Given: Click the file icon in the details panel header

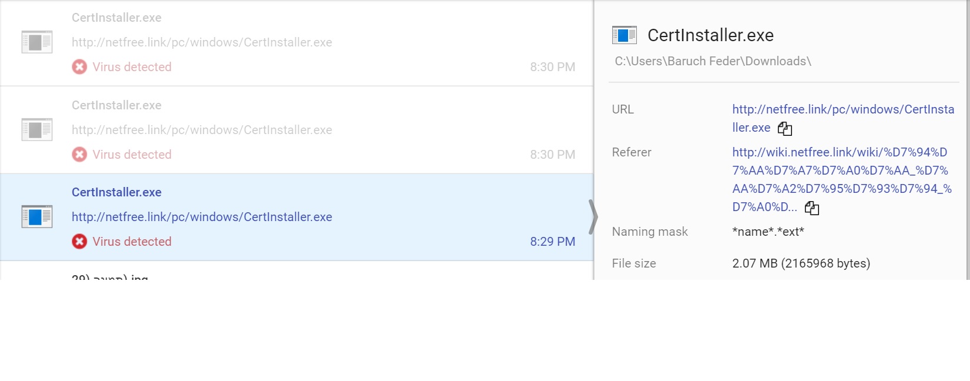Looking at the screenshot, I should tap(624, 35).
